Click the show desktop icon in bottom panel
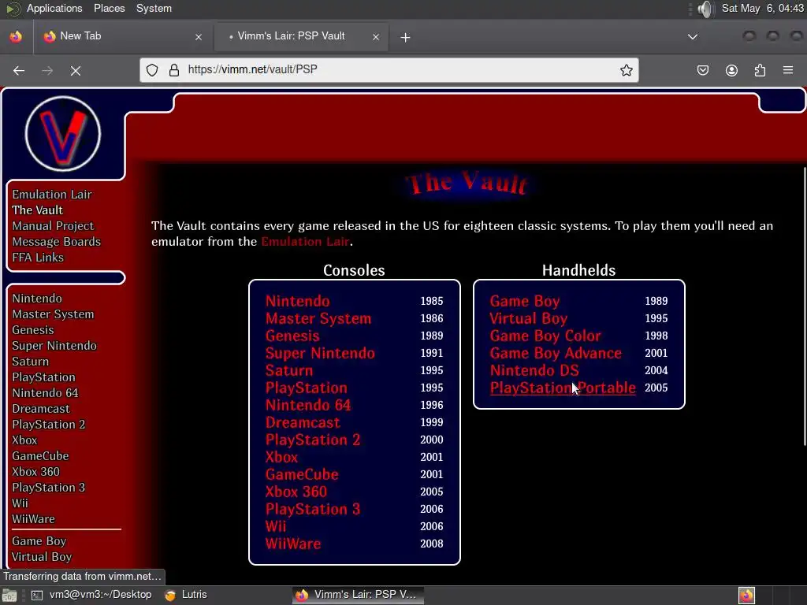Screen dimensions: 807x605 (9, 596)
